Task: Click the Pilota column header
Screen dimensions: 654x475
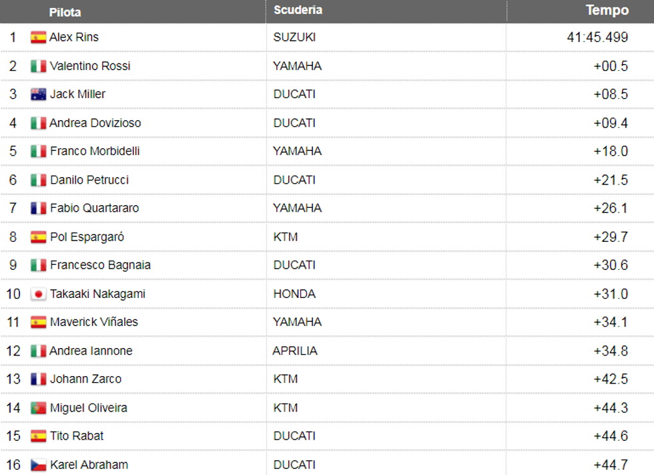Action: 65,12
